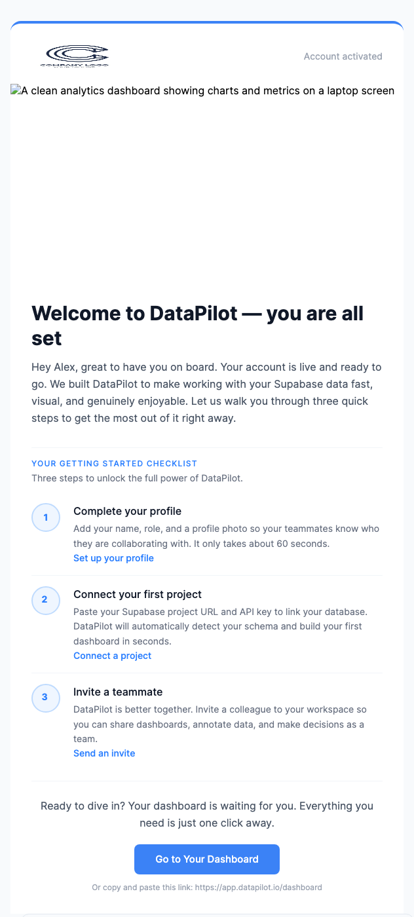Click the Company Logo image
The image size is (414, 917).
(76, 56)
